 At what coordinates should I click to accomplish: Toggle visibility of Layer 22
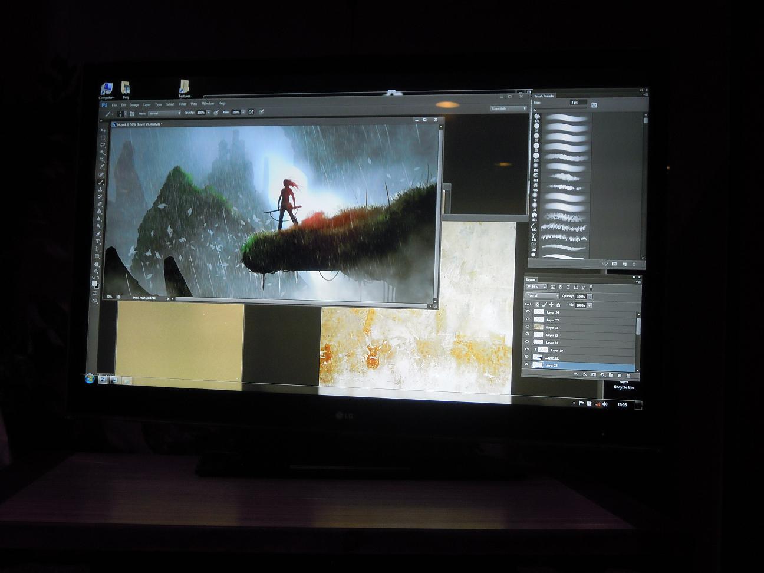tap(528, 335)
